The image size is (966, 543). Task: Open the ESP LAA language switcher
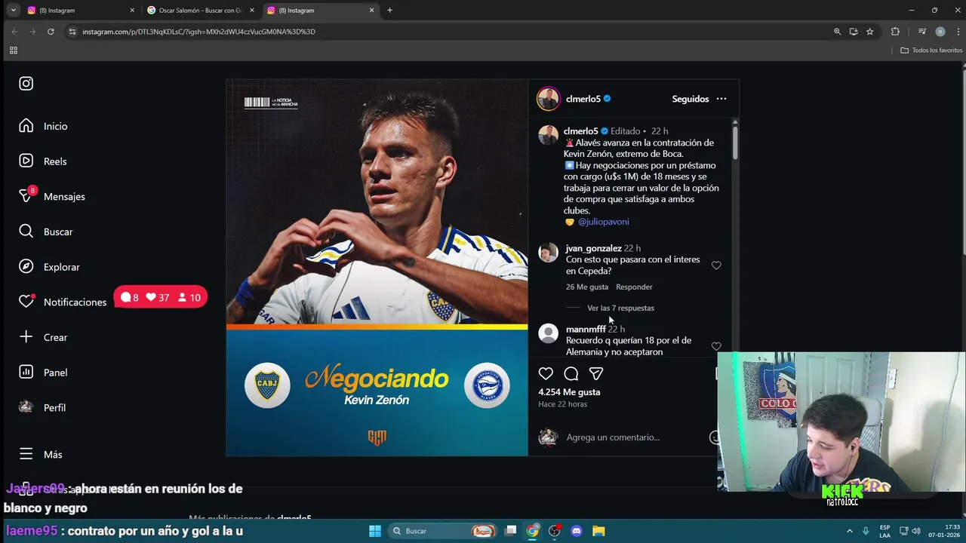click(x=884, y=531)
